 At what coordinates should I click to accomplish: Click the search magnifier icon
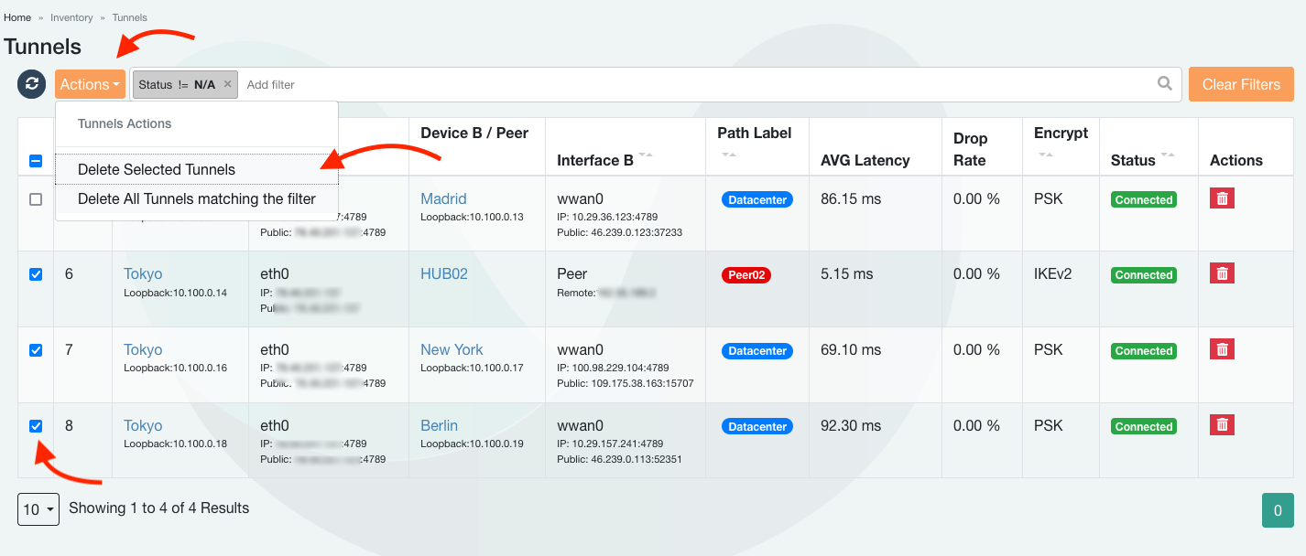[1164, 84]
